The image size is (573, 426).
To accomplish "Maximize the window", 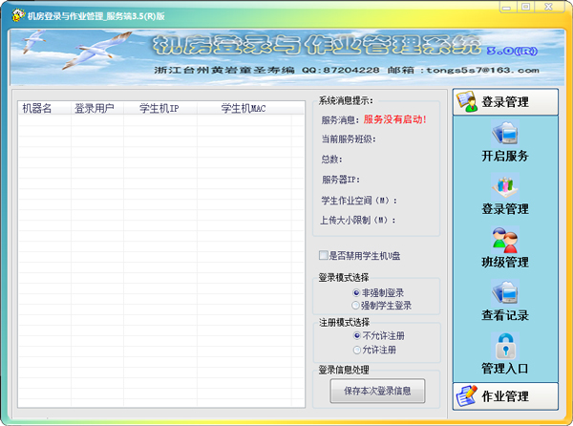I will click(x=526, y=8).
